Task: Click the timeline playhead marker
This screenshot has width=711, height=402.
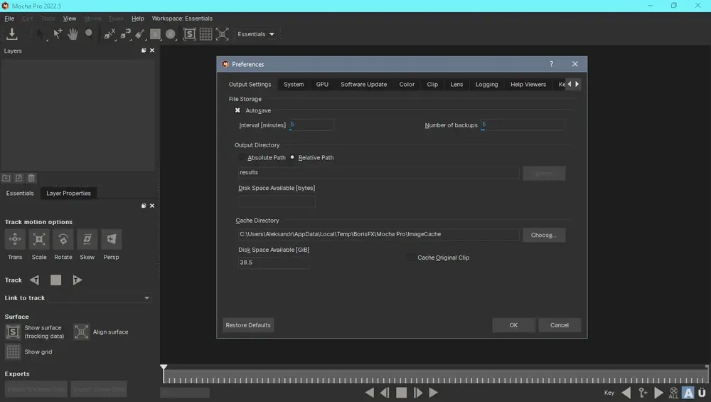Action: [x=164, y=367]
